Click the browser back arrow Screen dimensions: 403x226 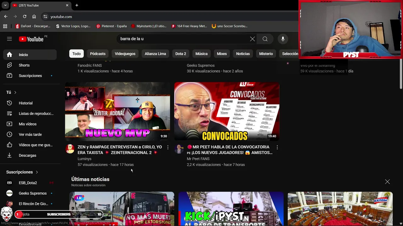(6, 17)
